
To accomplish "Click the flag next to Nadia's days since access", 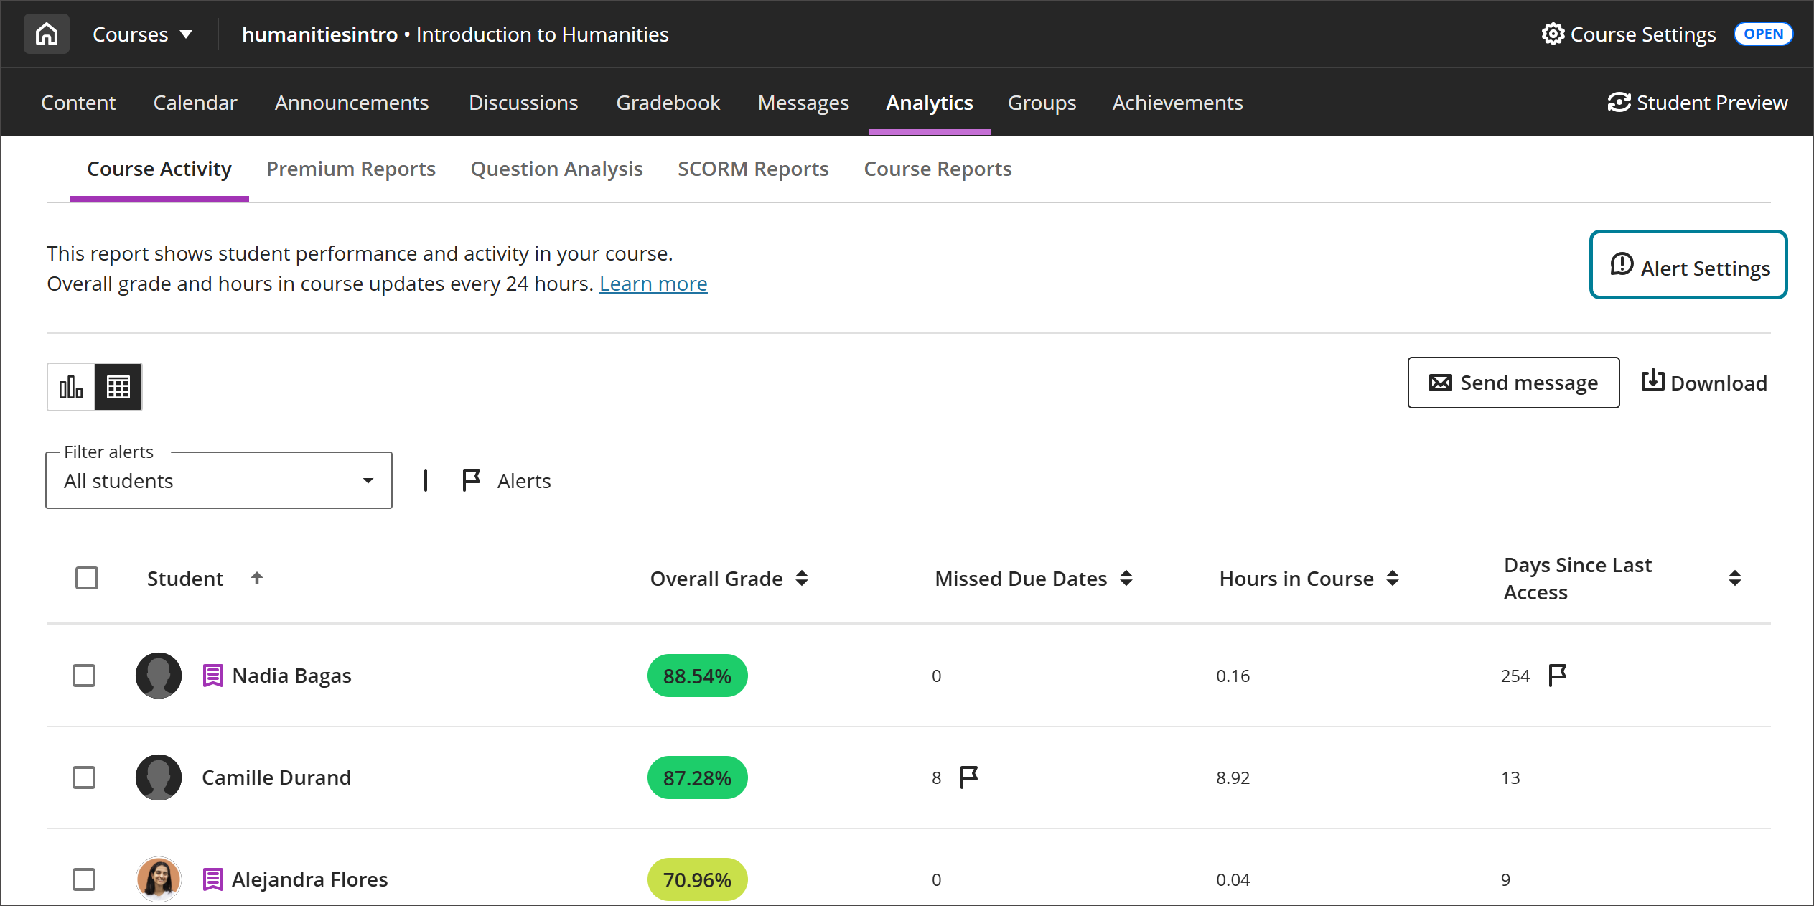I will click(1556, 675).
